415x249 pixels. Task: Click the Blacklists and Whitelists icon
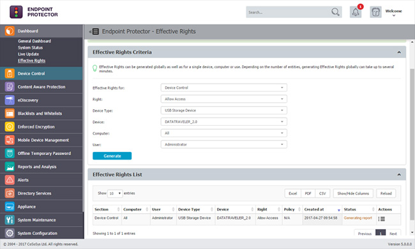click(x=10, y=114)
